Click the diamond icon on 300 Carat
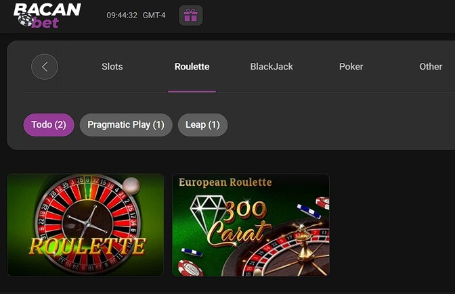The image size is (455, 294). pos(208,214)
